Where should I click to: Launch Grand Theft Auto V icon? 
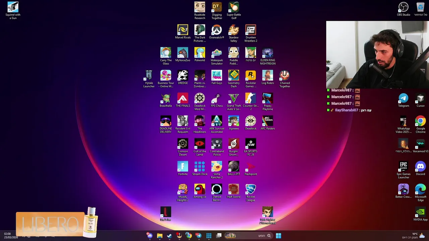234,101
